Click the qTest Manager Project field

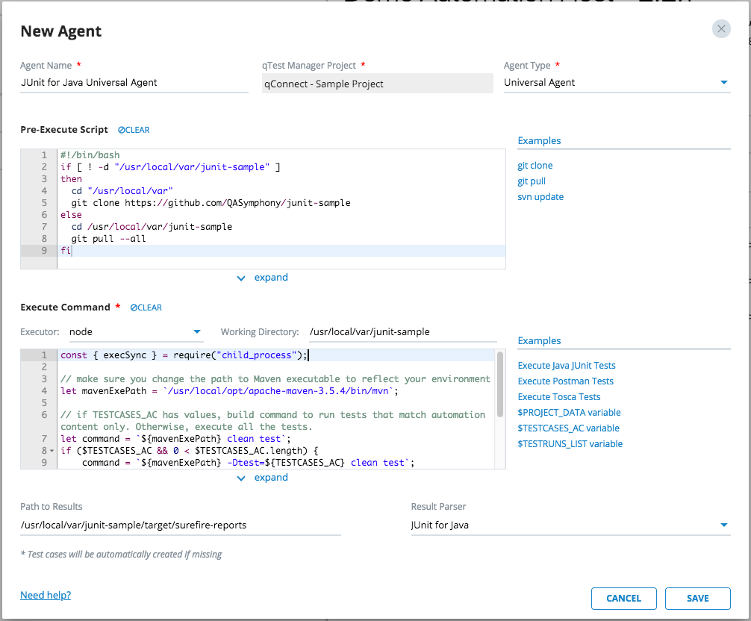tap(378, 84)
